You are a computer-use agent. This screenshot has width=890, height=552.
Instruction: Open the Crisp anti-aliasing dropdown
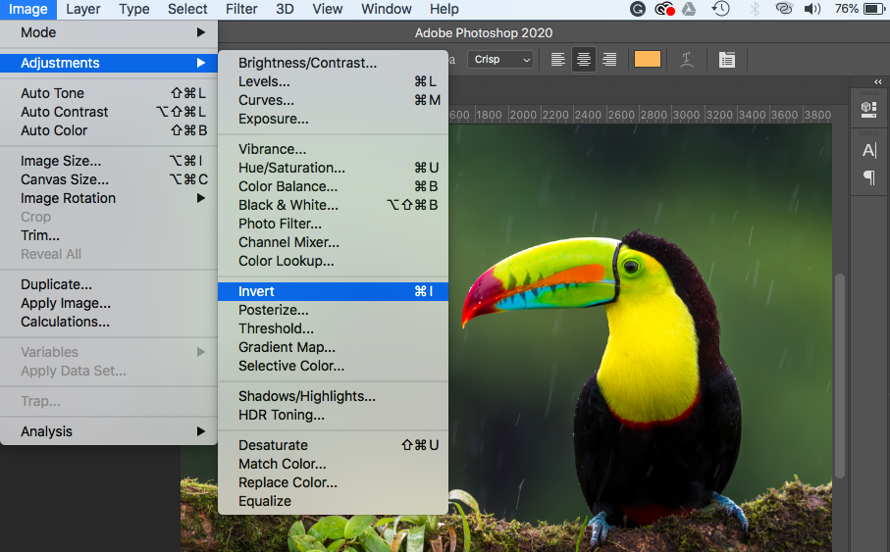500,59
